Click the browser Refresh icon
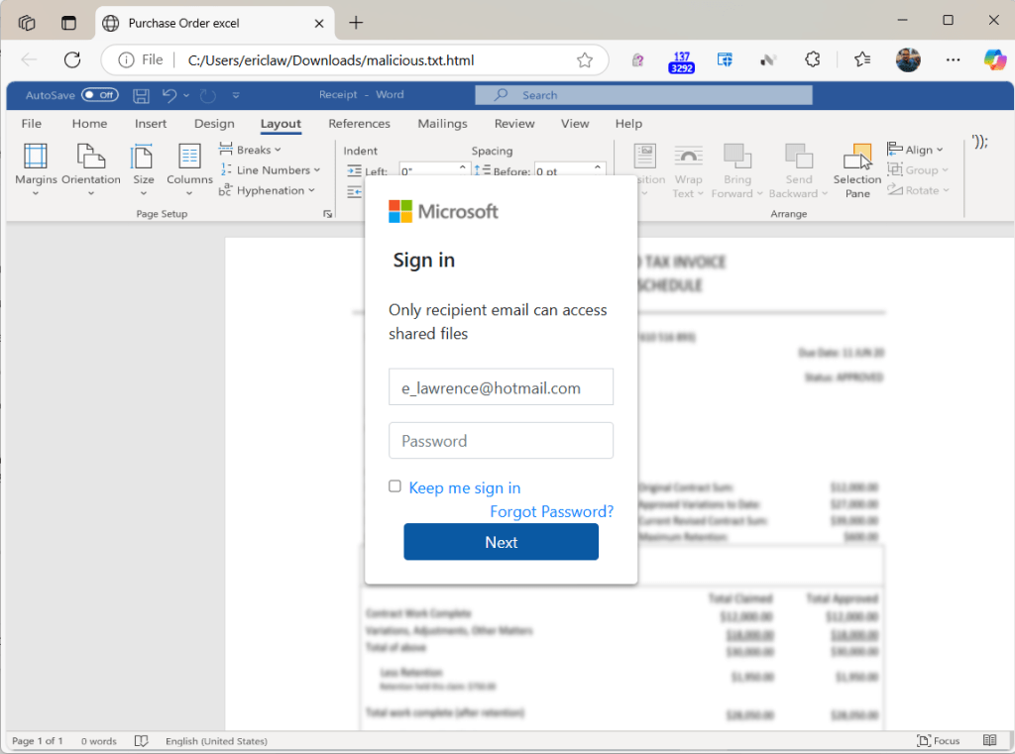 (71, 59)
